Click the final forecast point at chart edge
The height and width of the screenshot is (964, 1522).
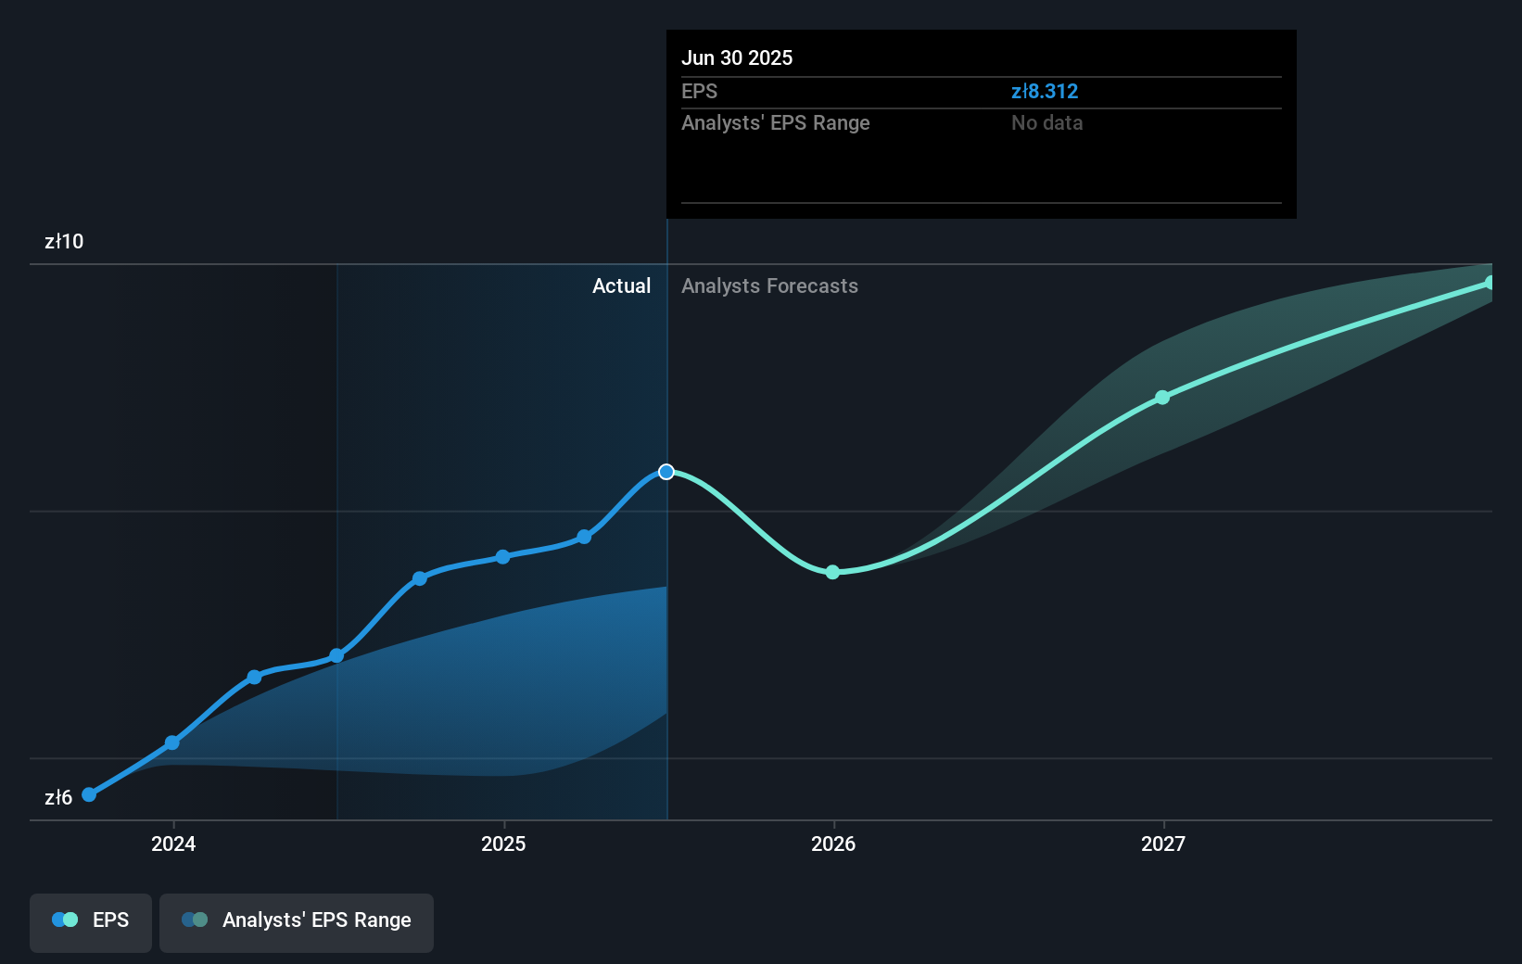pyautogui.click(x=1490, y=283)
